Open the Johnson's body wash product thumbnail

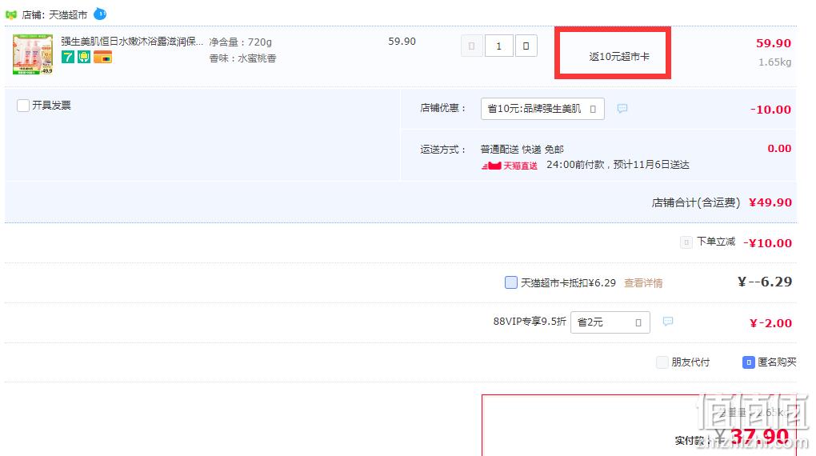pyautogui.click(x=33, y=54)
